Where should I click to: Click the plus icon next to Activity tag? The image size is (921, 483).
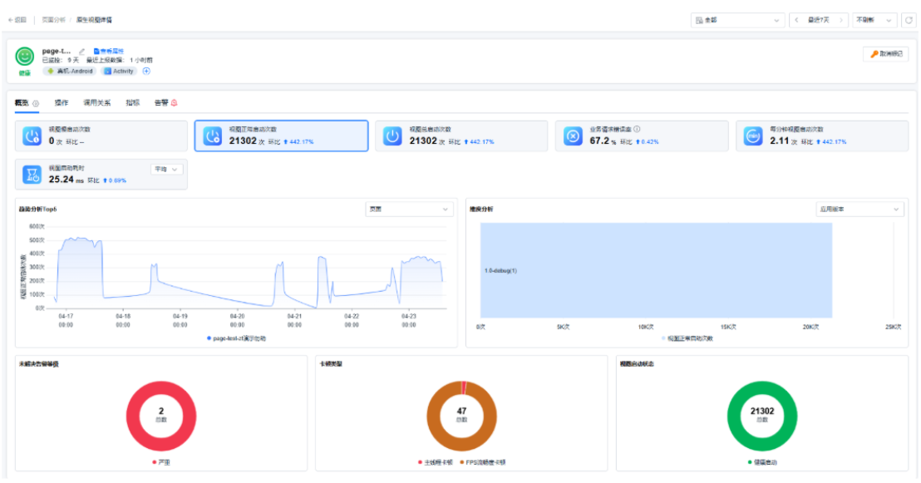click(x=147, y=71)
